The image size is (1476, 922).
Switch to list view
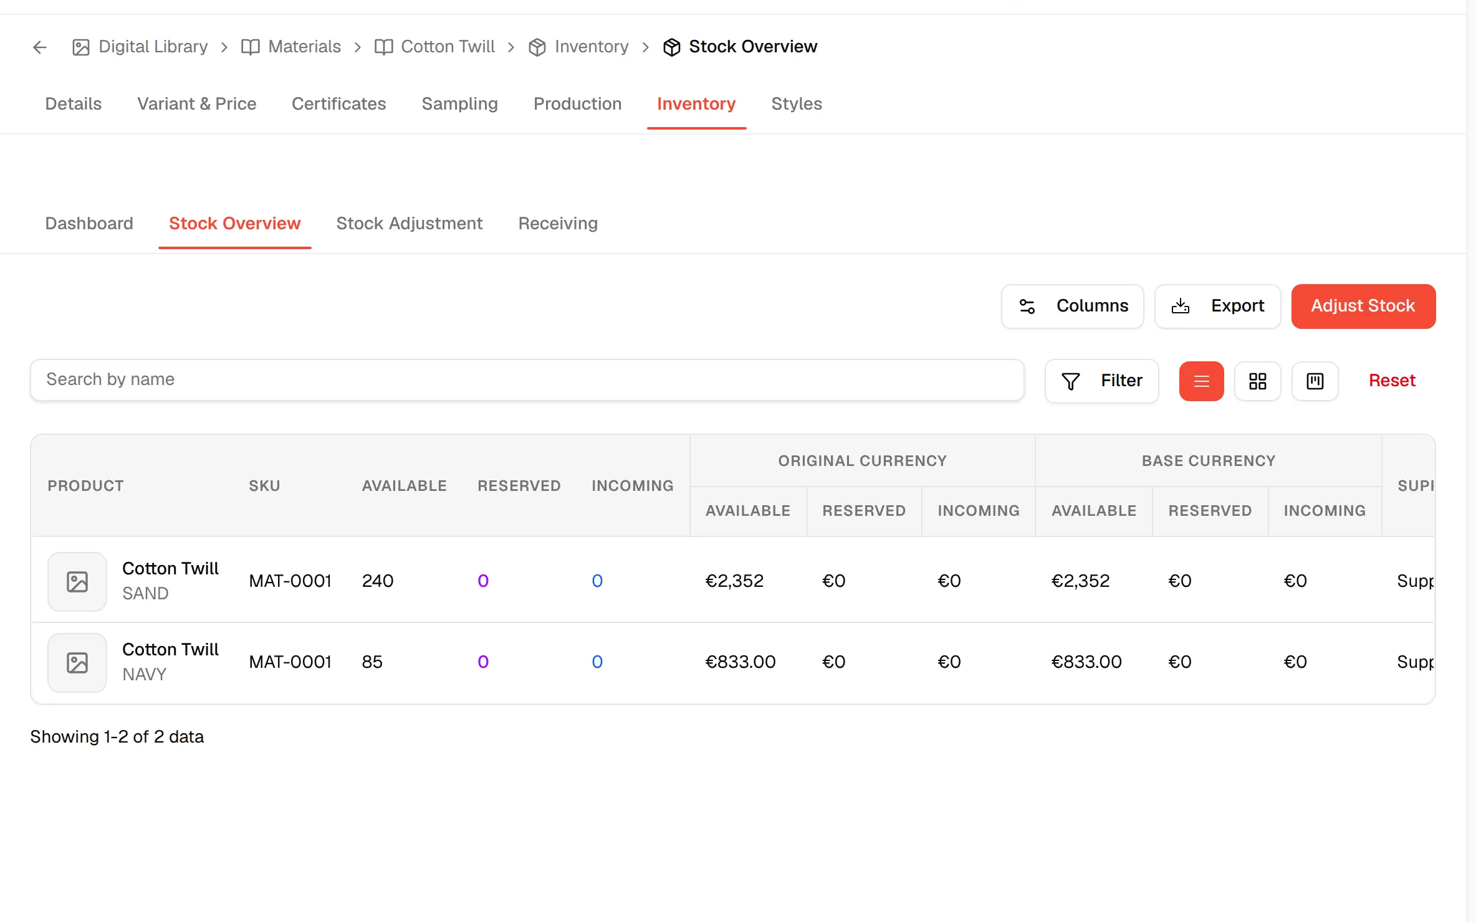pyautogui.click(x=1201, y=381)
